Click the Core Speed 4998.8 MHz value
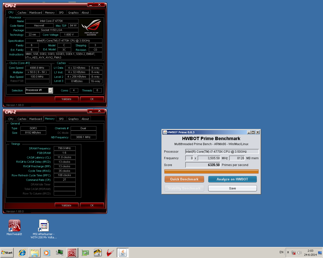The image size is (323, 258). [37, 68]
